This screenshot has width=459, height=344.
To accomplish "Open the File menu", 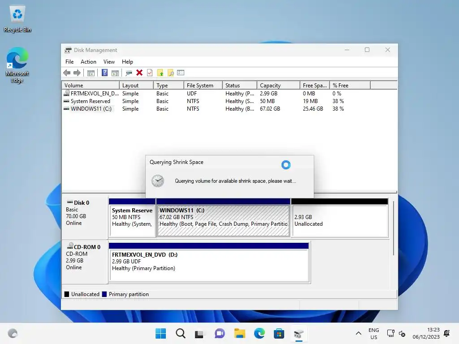I will click(69, 62).
